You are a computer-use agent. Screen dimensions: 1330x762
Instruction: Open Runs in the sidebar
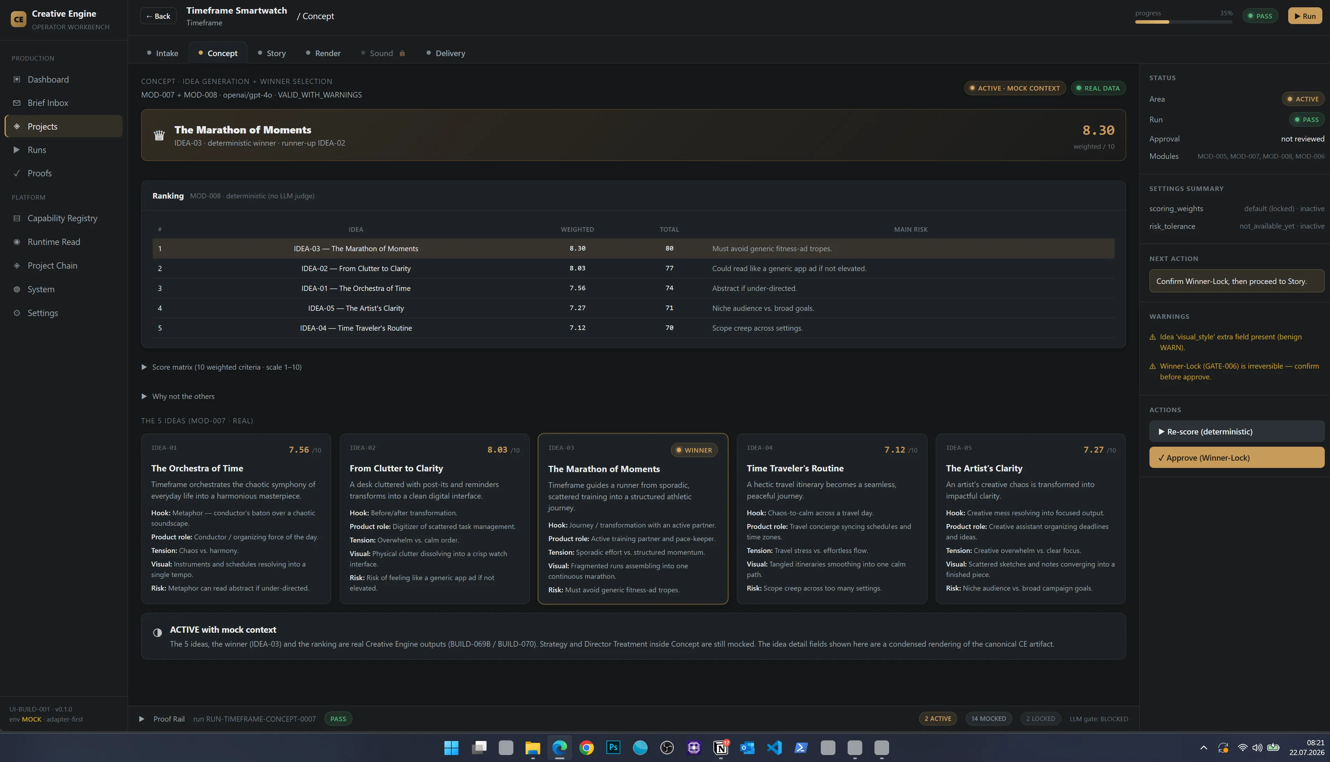63,150
